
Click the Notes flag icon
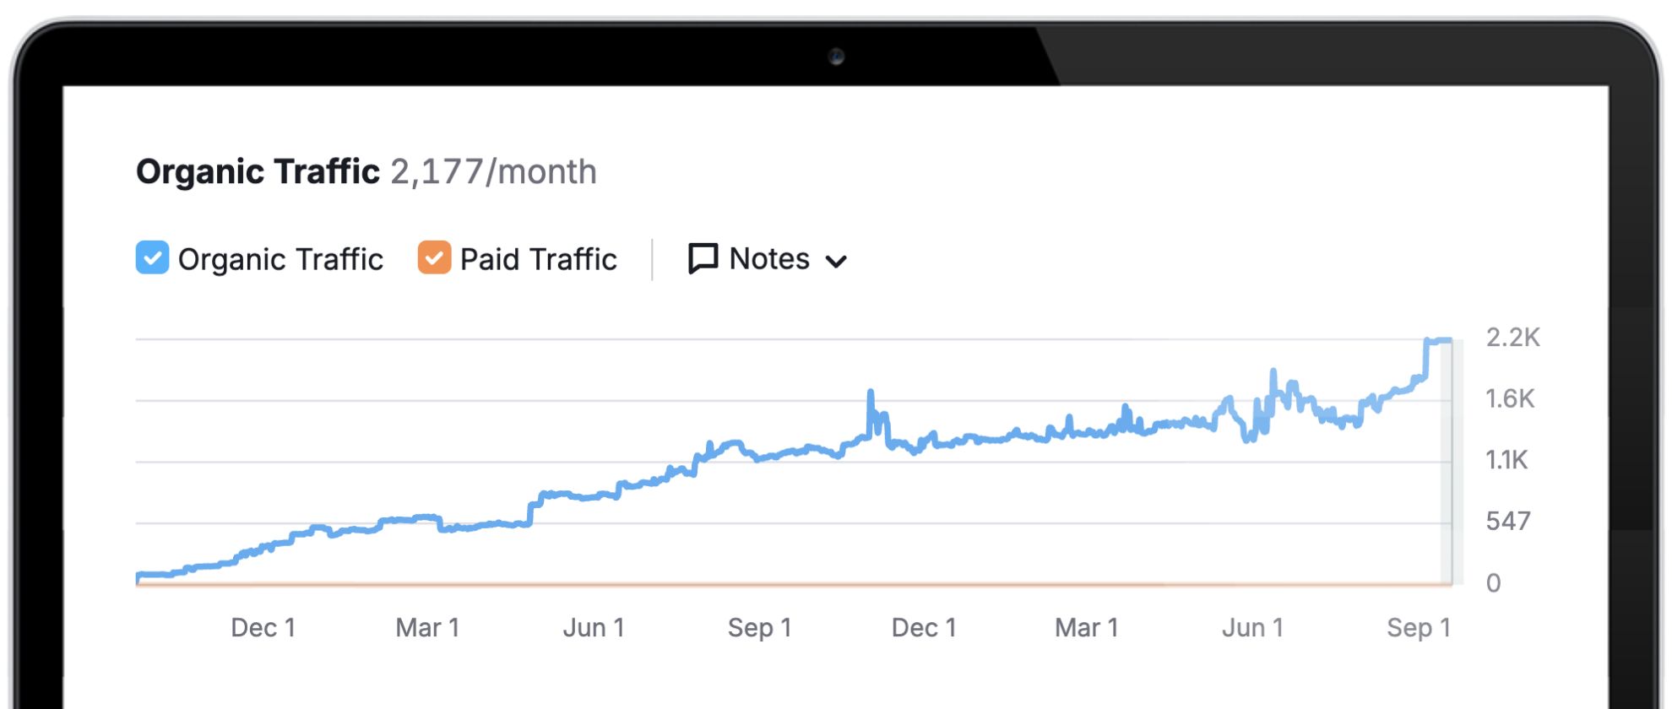[x=702, y=259]
